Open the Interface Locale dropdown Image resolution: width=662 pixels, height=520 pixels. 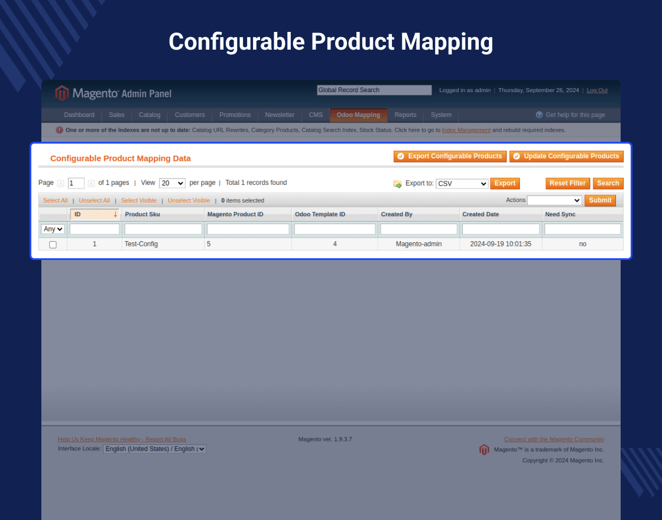154,449
